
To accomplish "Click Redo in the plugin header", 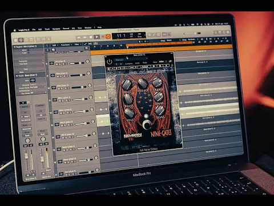I will click(x=145, y=63).
